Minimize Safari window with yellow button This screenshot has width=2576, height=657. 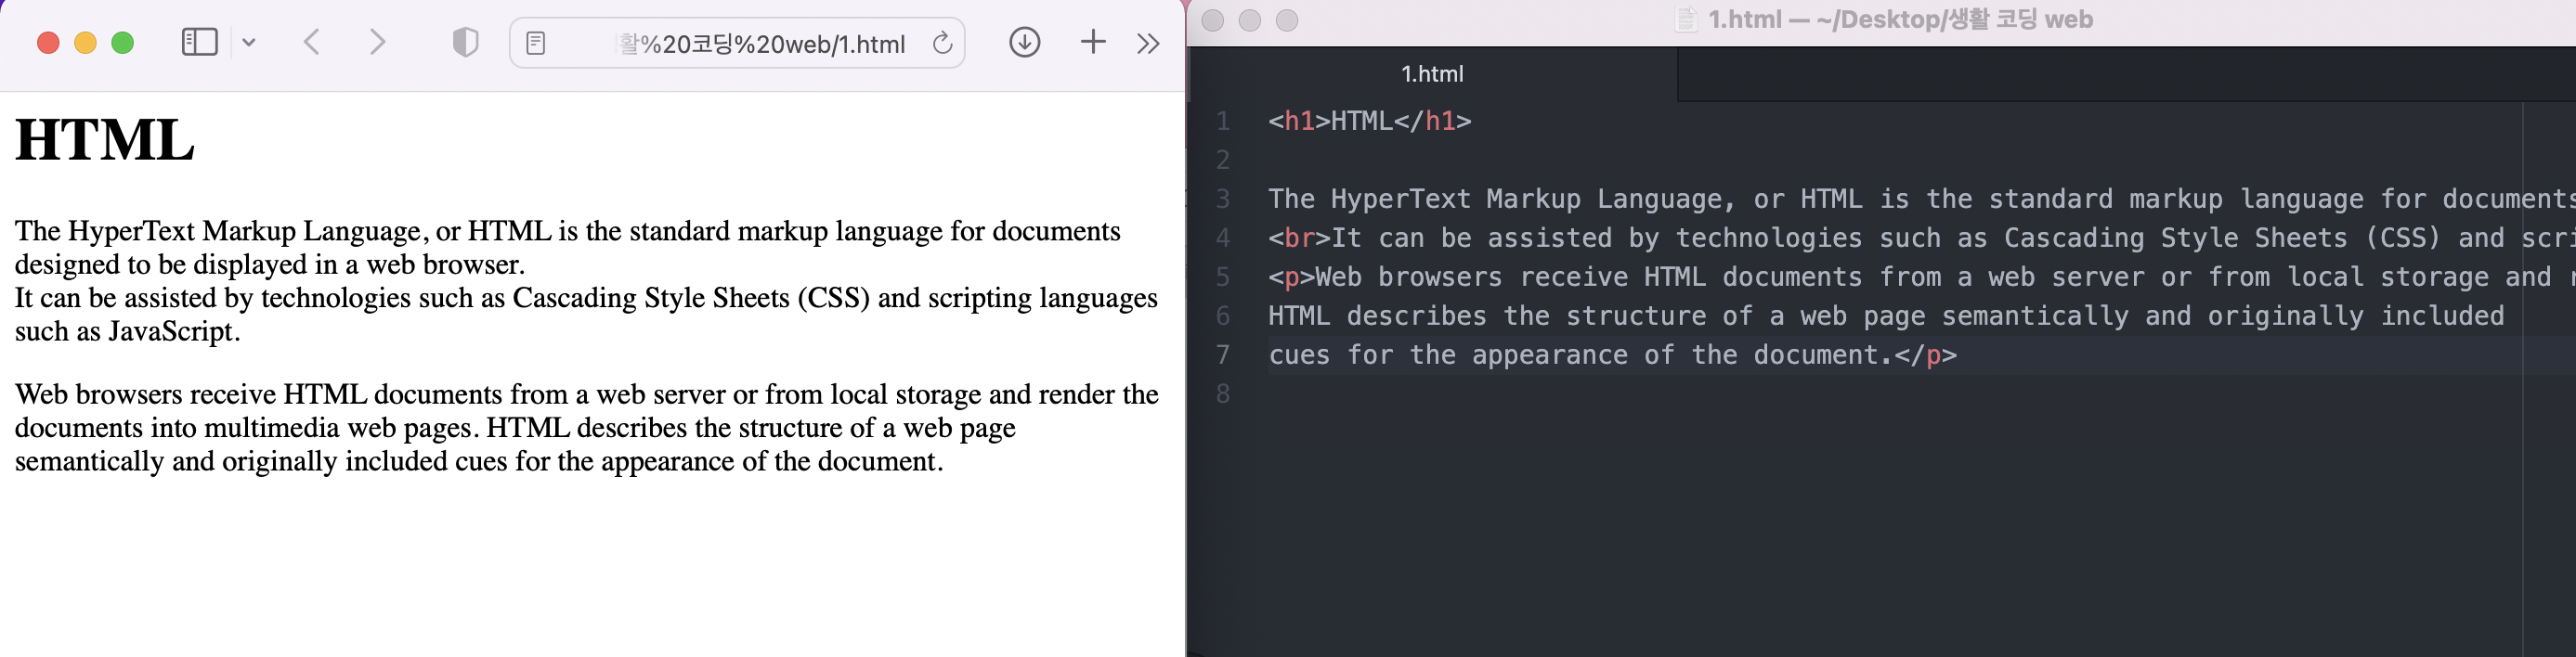pos(85,43)
